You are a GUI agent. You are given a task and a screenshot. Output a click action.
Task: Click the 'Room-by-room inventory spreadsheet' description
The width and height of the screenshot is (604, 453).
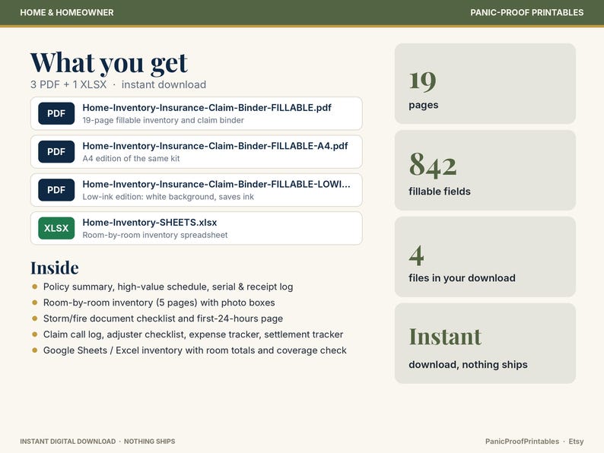coord(155,235)
